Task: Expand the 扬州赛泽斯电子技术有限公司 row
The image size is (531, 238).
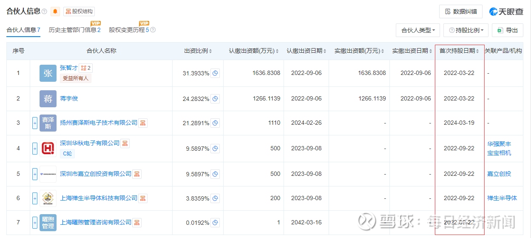Action: pos(35,123)
